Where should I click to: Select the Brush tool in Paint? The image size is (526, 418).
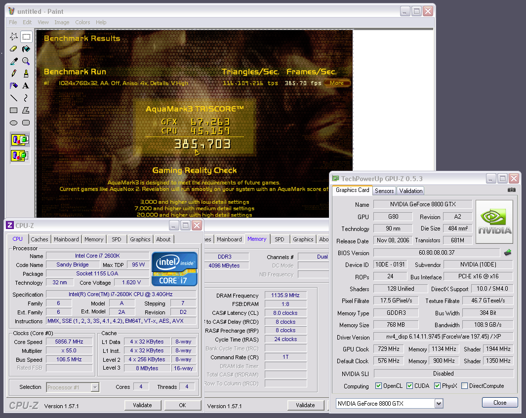point(26,74)
